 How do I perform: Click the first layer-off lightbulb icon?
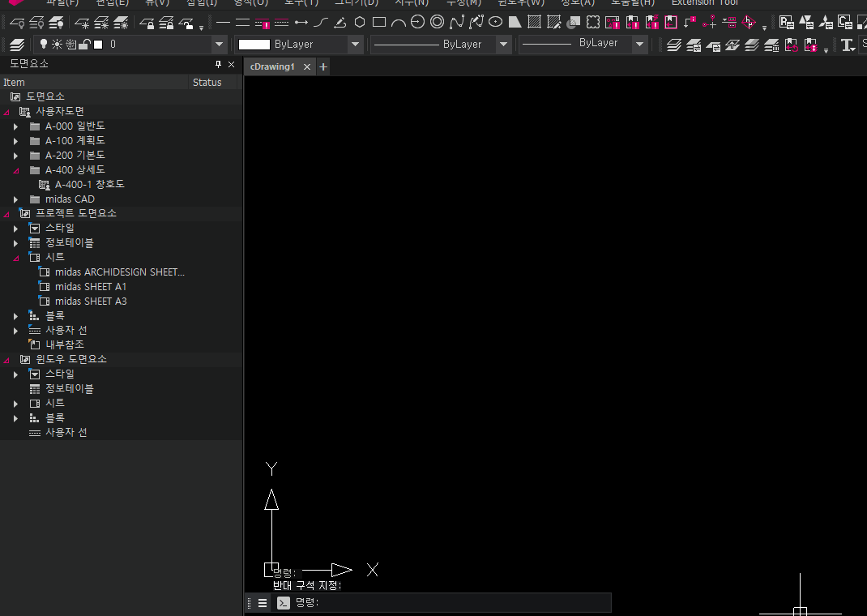tap(17, 23)
